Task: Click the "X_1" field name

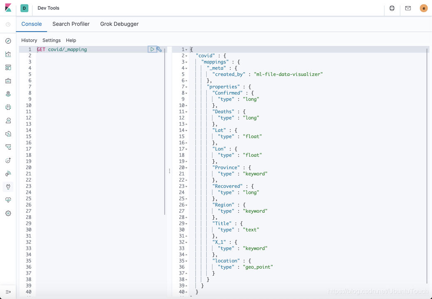Action: click(219, 242)
